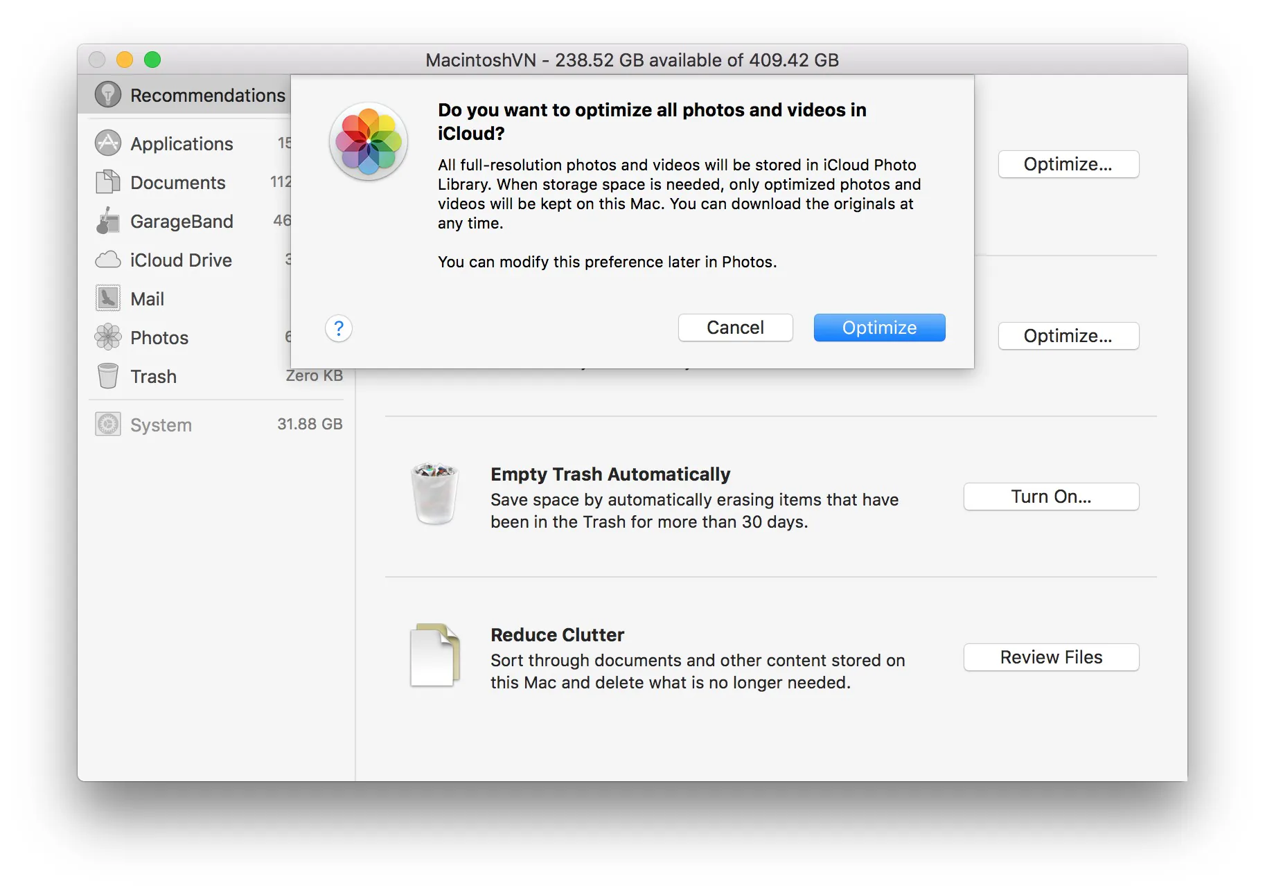Click the lower Optimize... button

click(x=1068, y=336)
